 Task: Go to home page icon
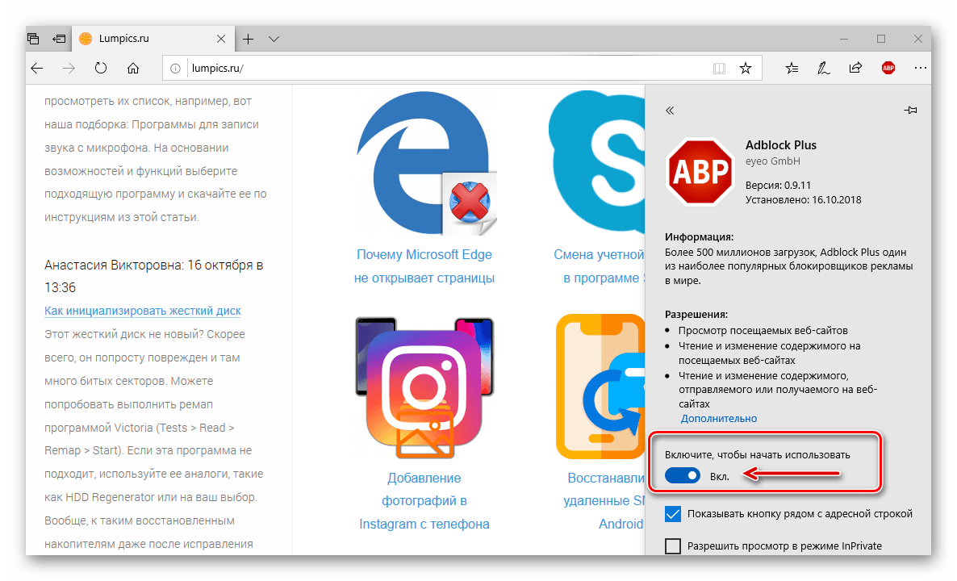pos(133,69)
